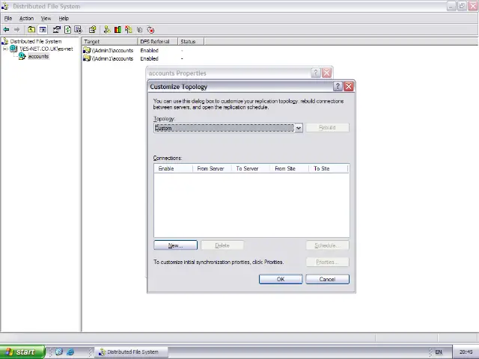479x359 pixels.
Task: Click the Export List toolbar icon
Action: coord(78,30)
